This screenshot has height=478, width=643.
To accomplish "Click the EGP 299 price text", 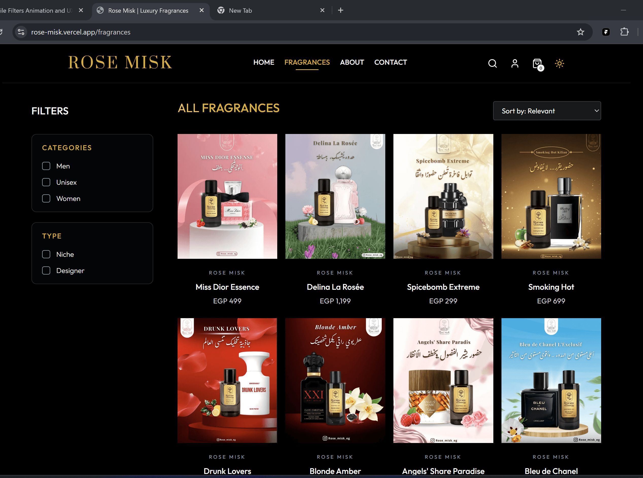I will pyautogui.click(x=443, y=301).
